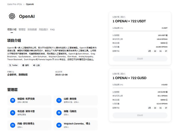
Task: Click the 19,390 OPENAI total value
Action: (162, 47)
